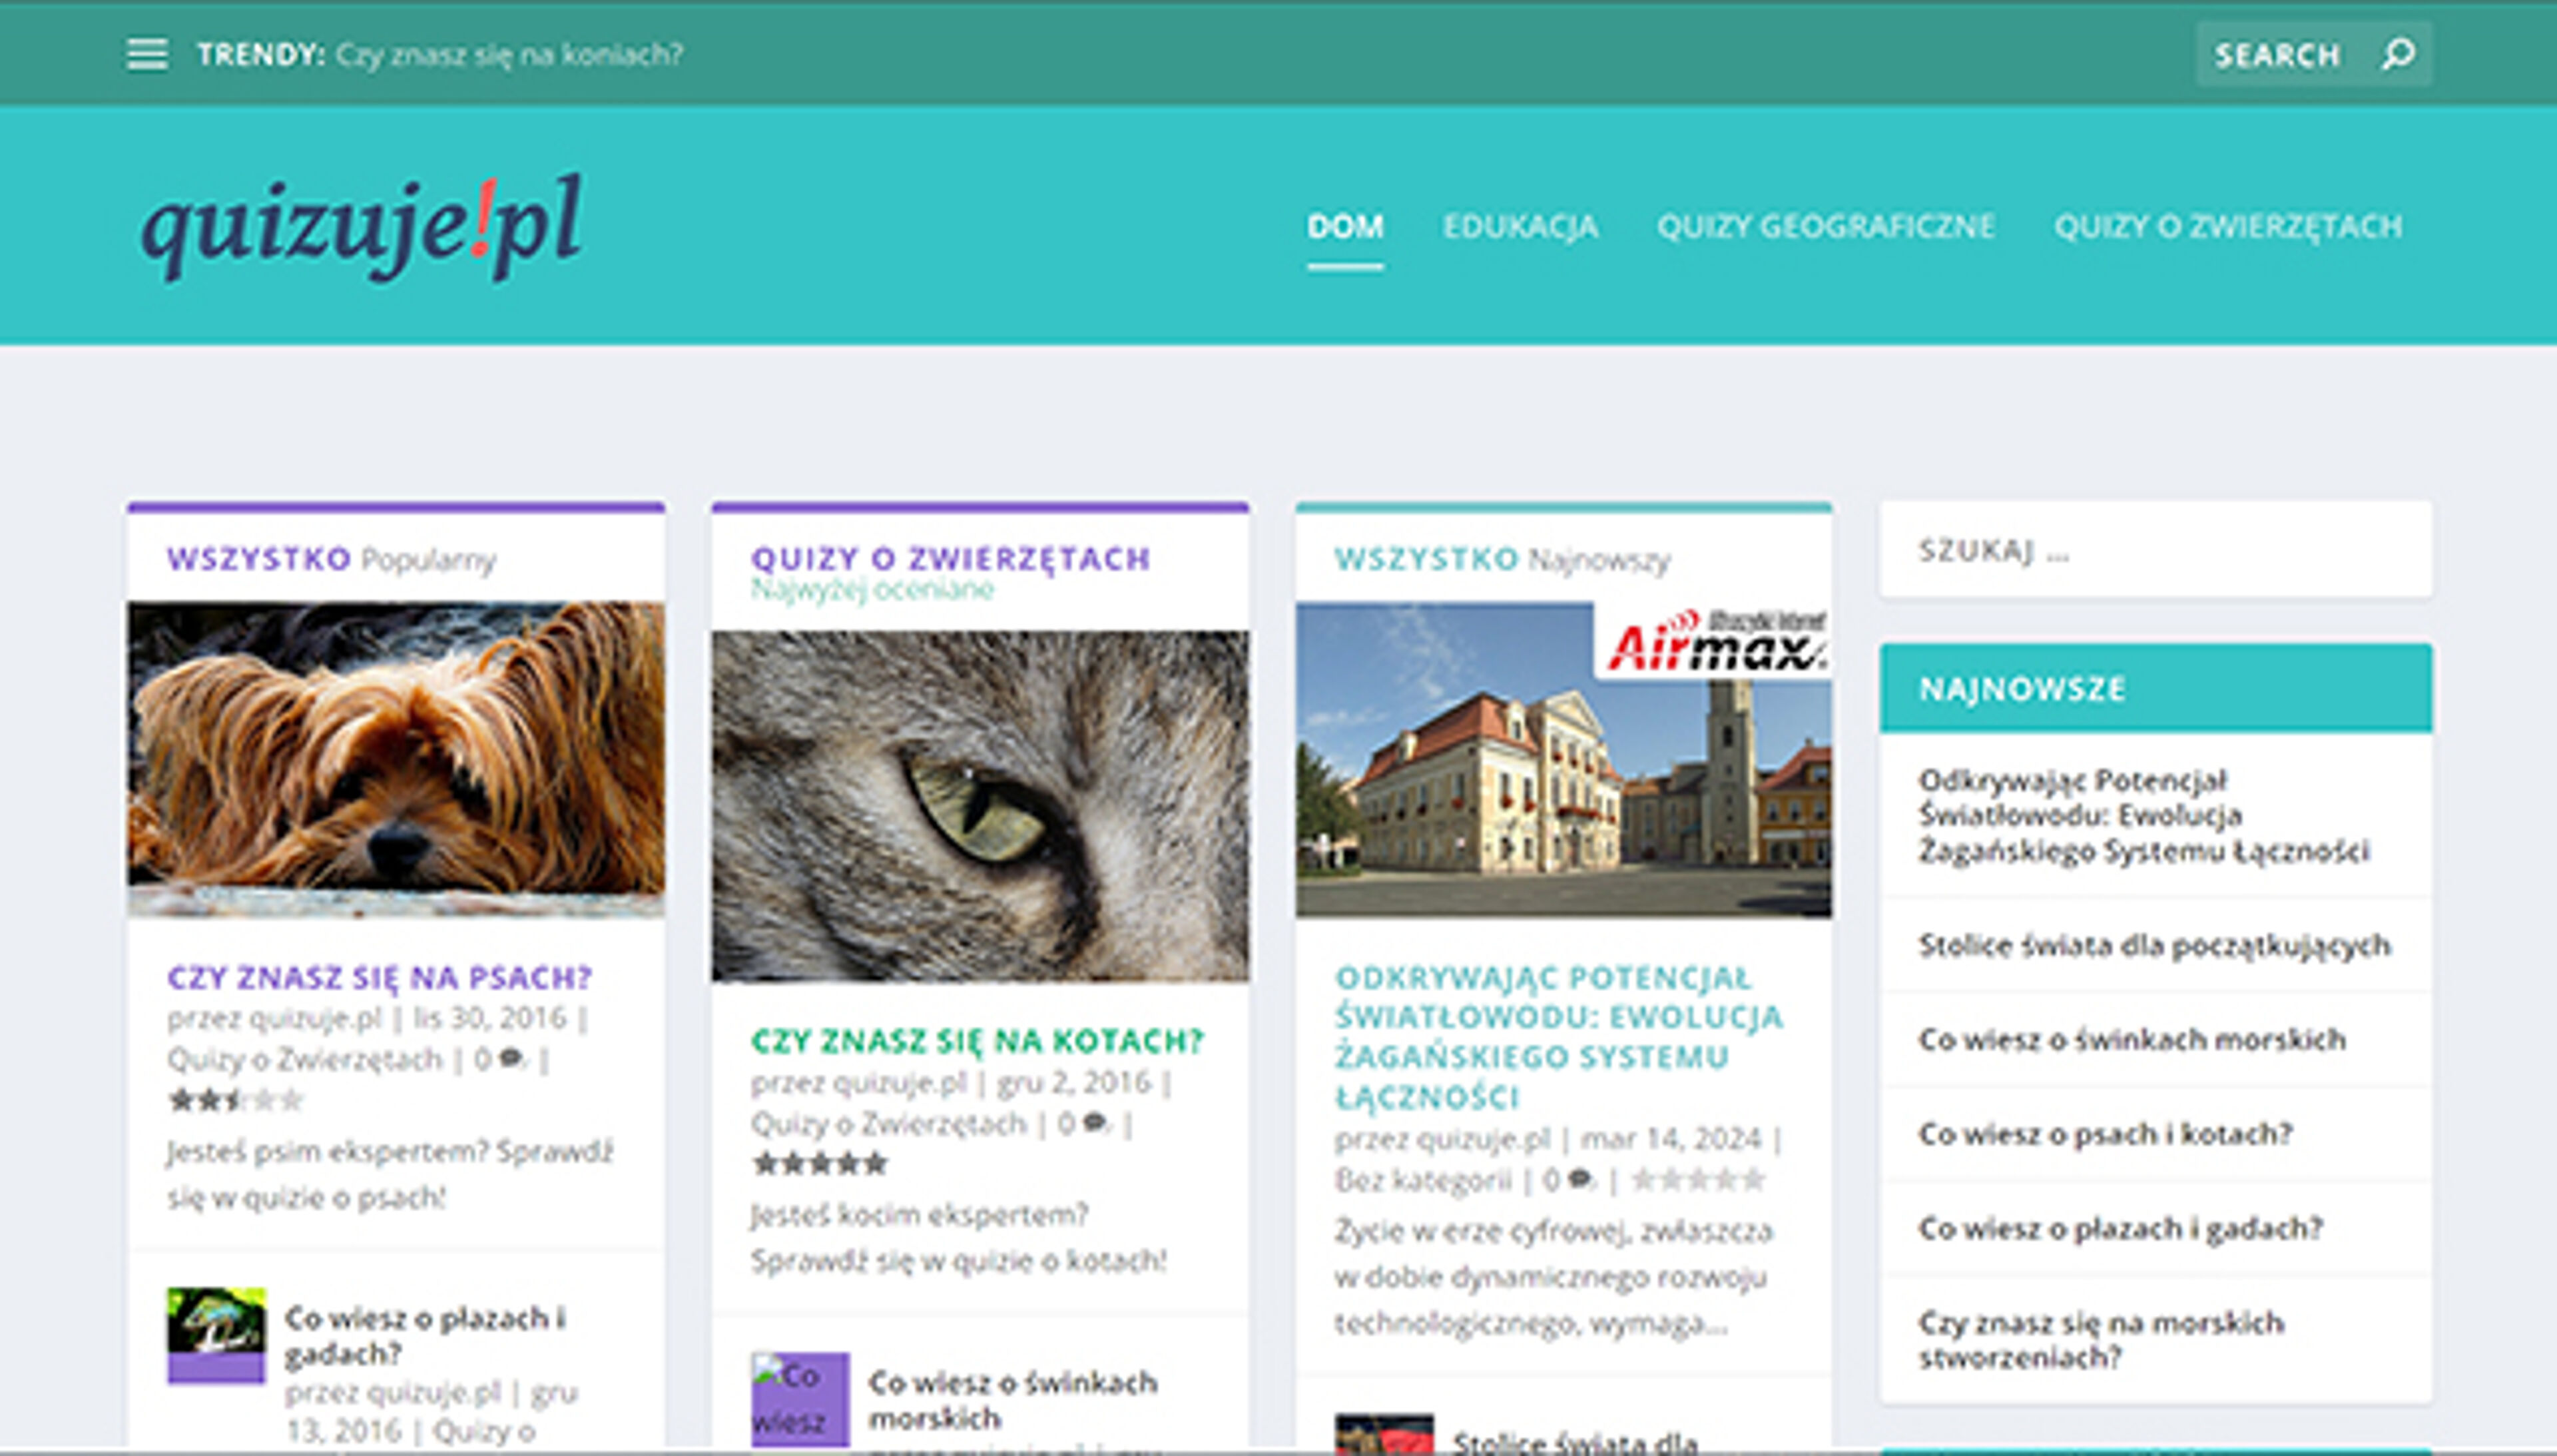Click the five-star rating on the cat quiz

coord(820,1164)
